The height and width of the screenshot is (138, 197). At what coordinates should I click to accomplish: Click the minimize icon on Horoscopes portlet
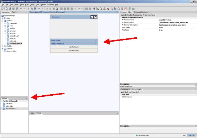pos(92,17)
